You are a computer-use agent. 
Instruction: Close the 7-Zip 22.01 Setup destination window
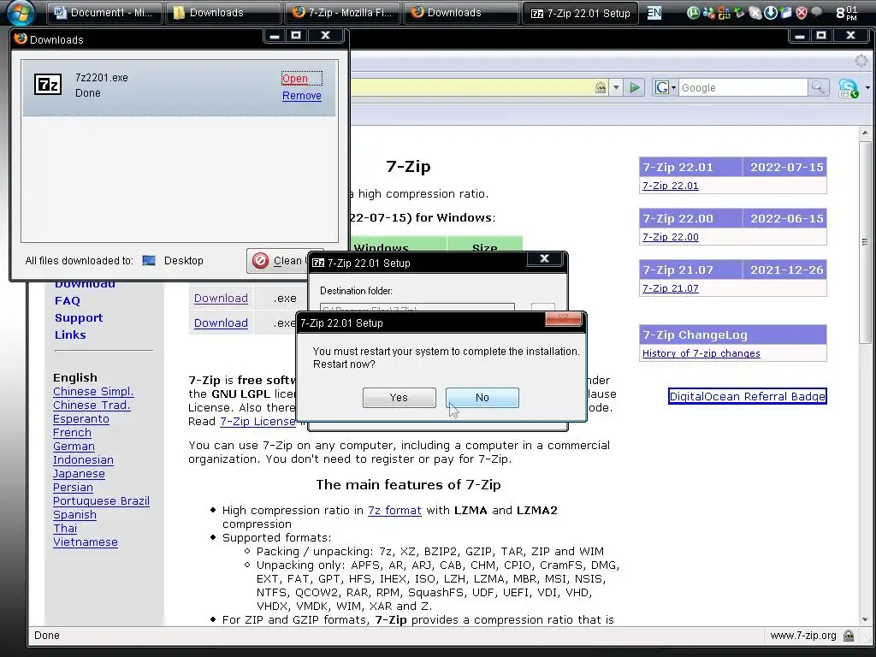coord(545,258)
